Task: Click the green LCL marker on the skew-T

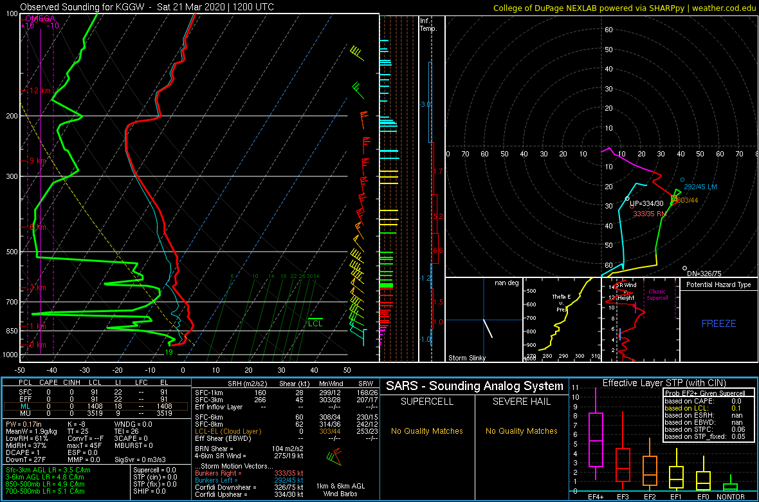Action: [x=315, y=322]
